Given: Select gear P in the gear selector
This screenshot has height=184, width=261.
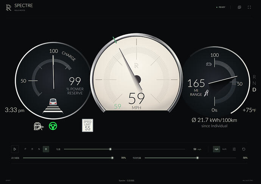Looking at the screenshot, I should [25, 149].
